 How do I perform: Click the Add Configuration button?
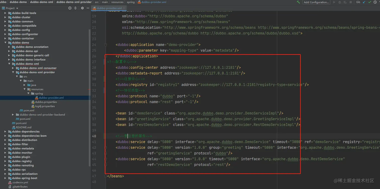(316, 2)
